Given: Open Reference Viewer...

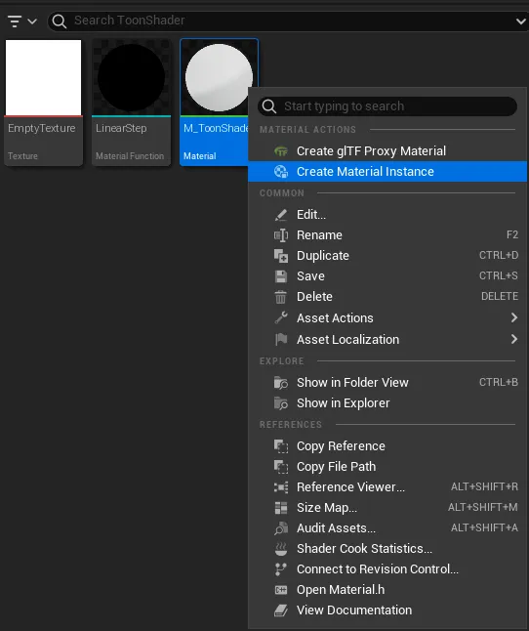Looking at the screenshot, I should pos(387,487).
